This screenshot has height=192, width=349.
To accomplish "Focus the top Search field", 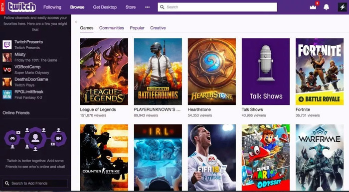I will [x=217, y=7].
